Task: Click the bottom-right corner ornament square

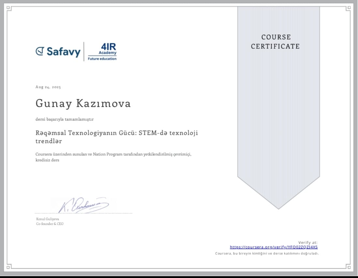Action: 349,267
